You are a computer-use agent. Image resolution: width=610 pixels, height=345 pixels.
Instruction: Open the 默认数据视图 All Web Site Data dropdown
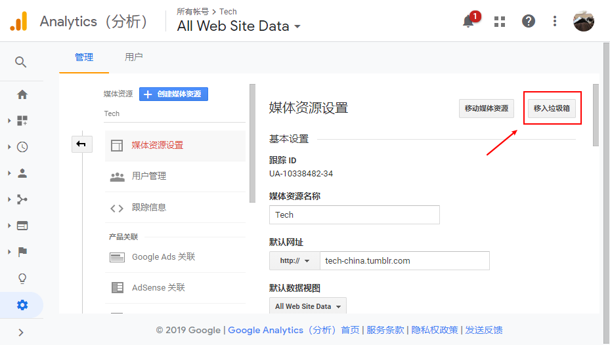coord(308,306)
